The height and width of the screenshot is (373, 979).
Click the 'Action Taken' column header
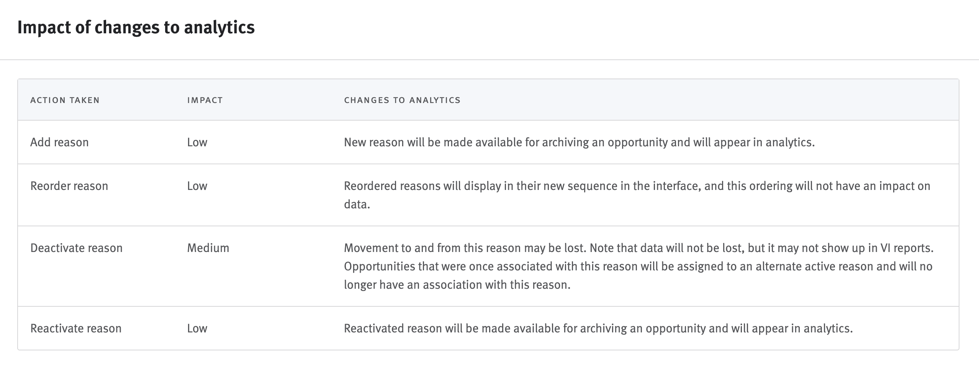65,100
